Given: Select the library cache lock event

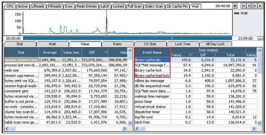Looking at the screenshot, I should pos(196,70).
